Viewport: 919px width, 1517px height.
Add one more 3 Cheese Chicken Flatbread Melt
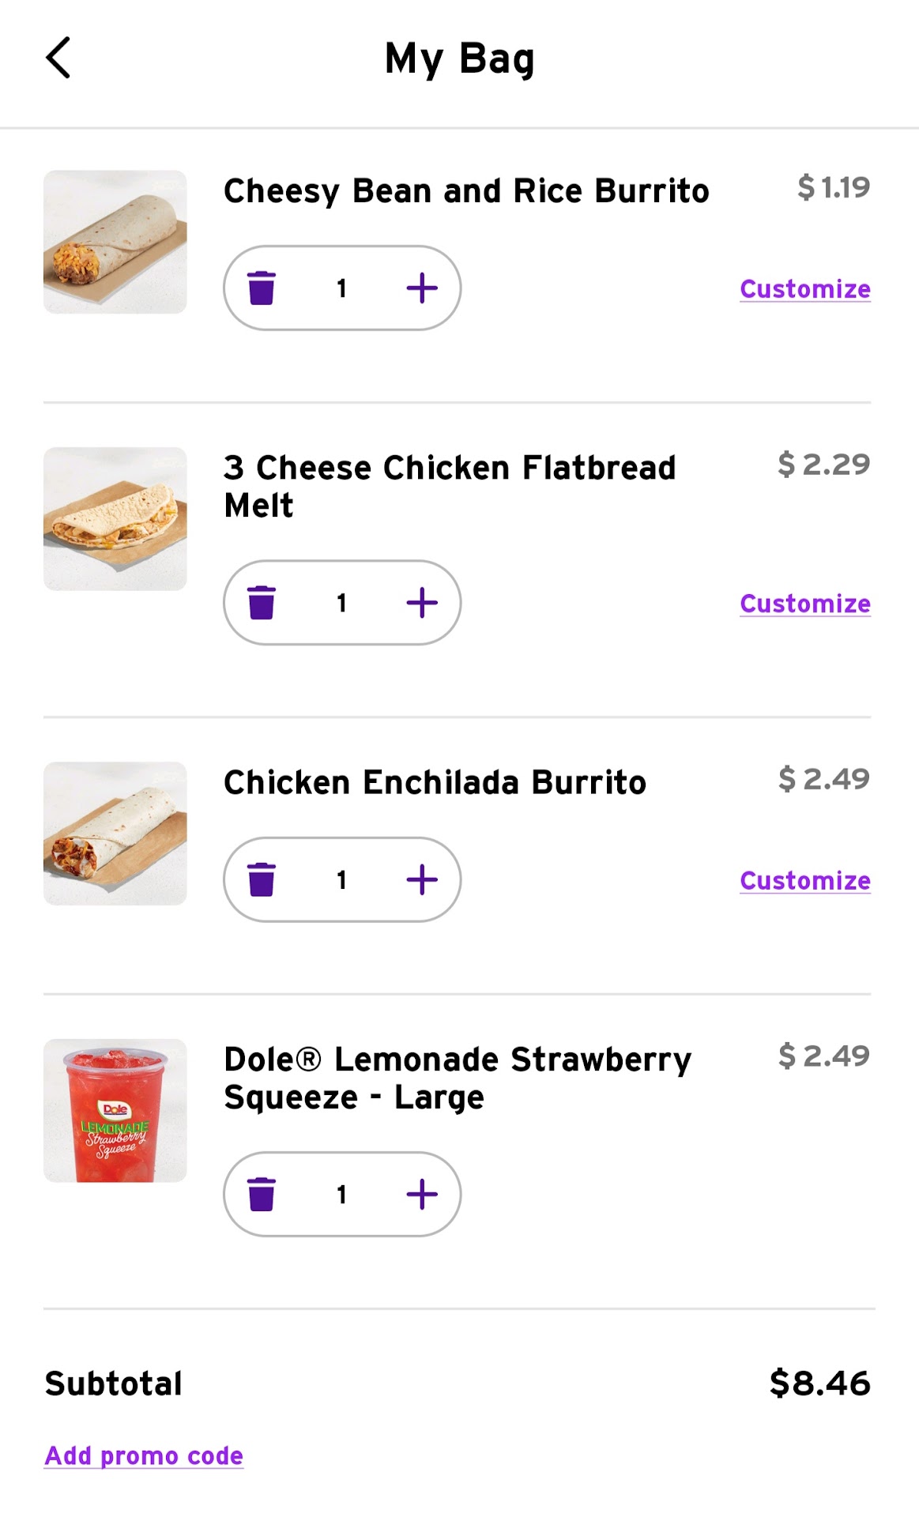(422, 603)
